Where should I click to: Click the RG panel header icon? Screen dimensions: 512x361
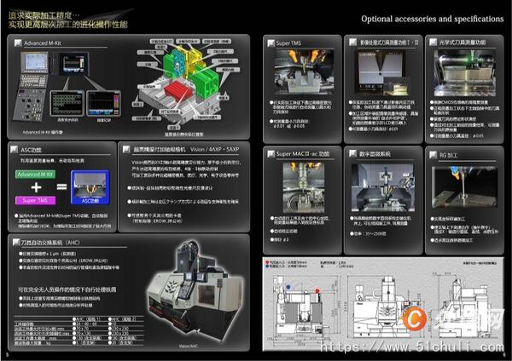click(x=433, y=155)
